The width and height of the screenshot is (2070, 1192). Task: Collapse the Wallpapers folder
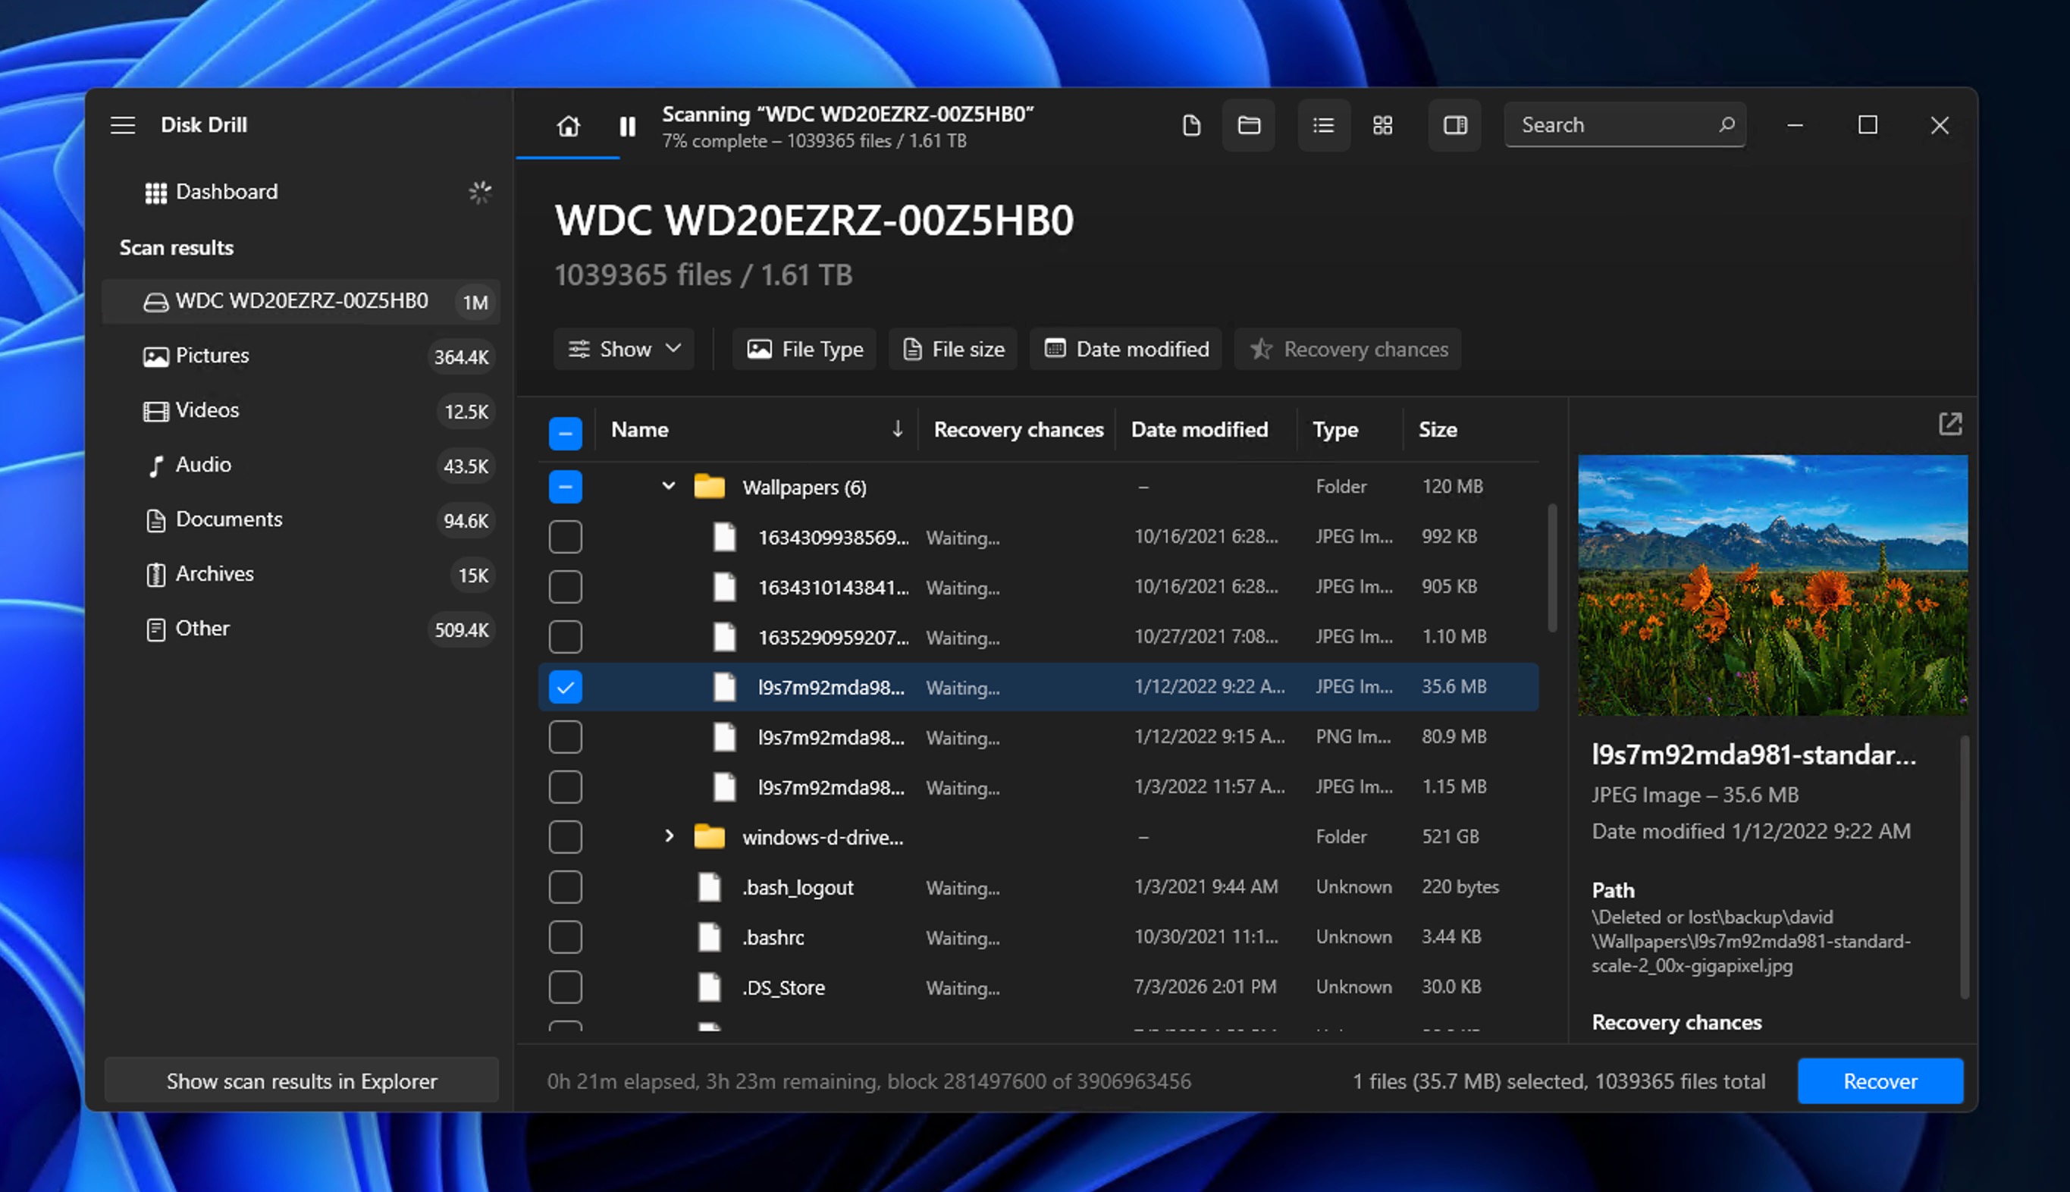(669, 486)
